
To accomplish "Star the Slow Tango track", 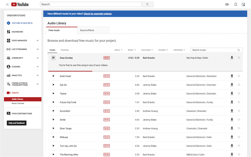I will click(x=239, y=128).
